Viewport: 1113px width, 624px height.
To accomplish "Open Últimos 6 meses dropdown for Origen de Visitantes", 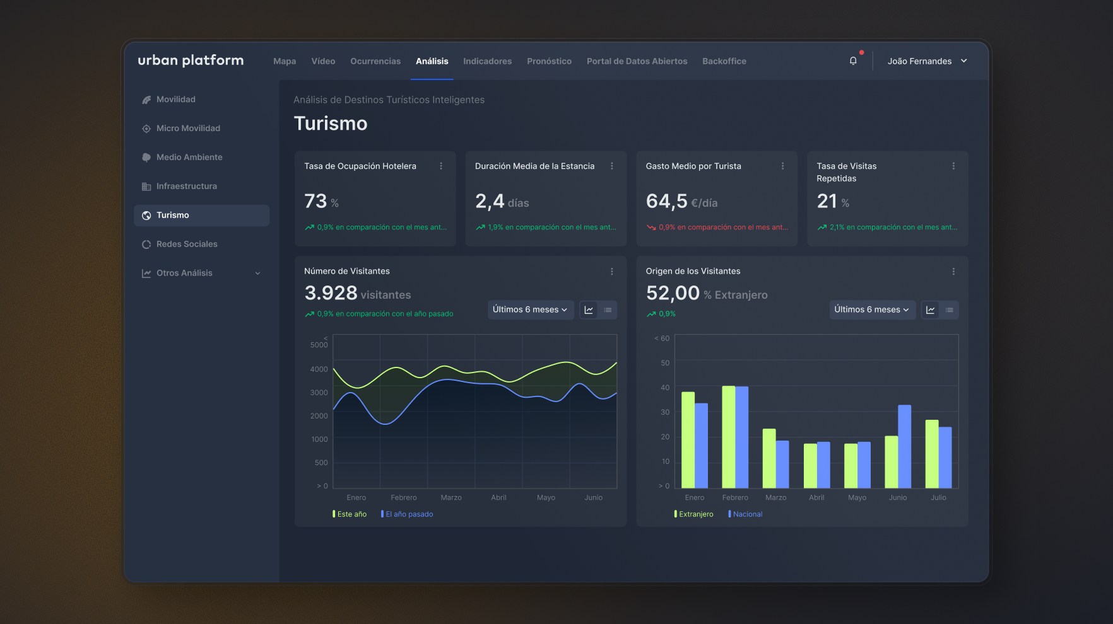I will pos(871,310).
